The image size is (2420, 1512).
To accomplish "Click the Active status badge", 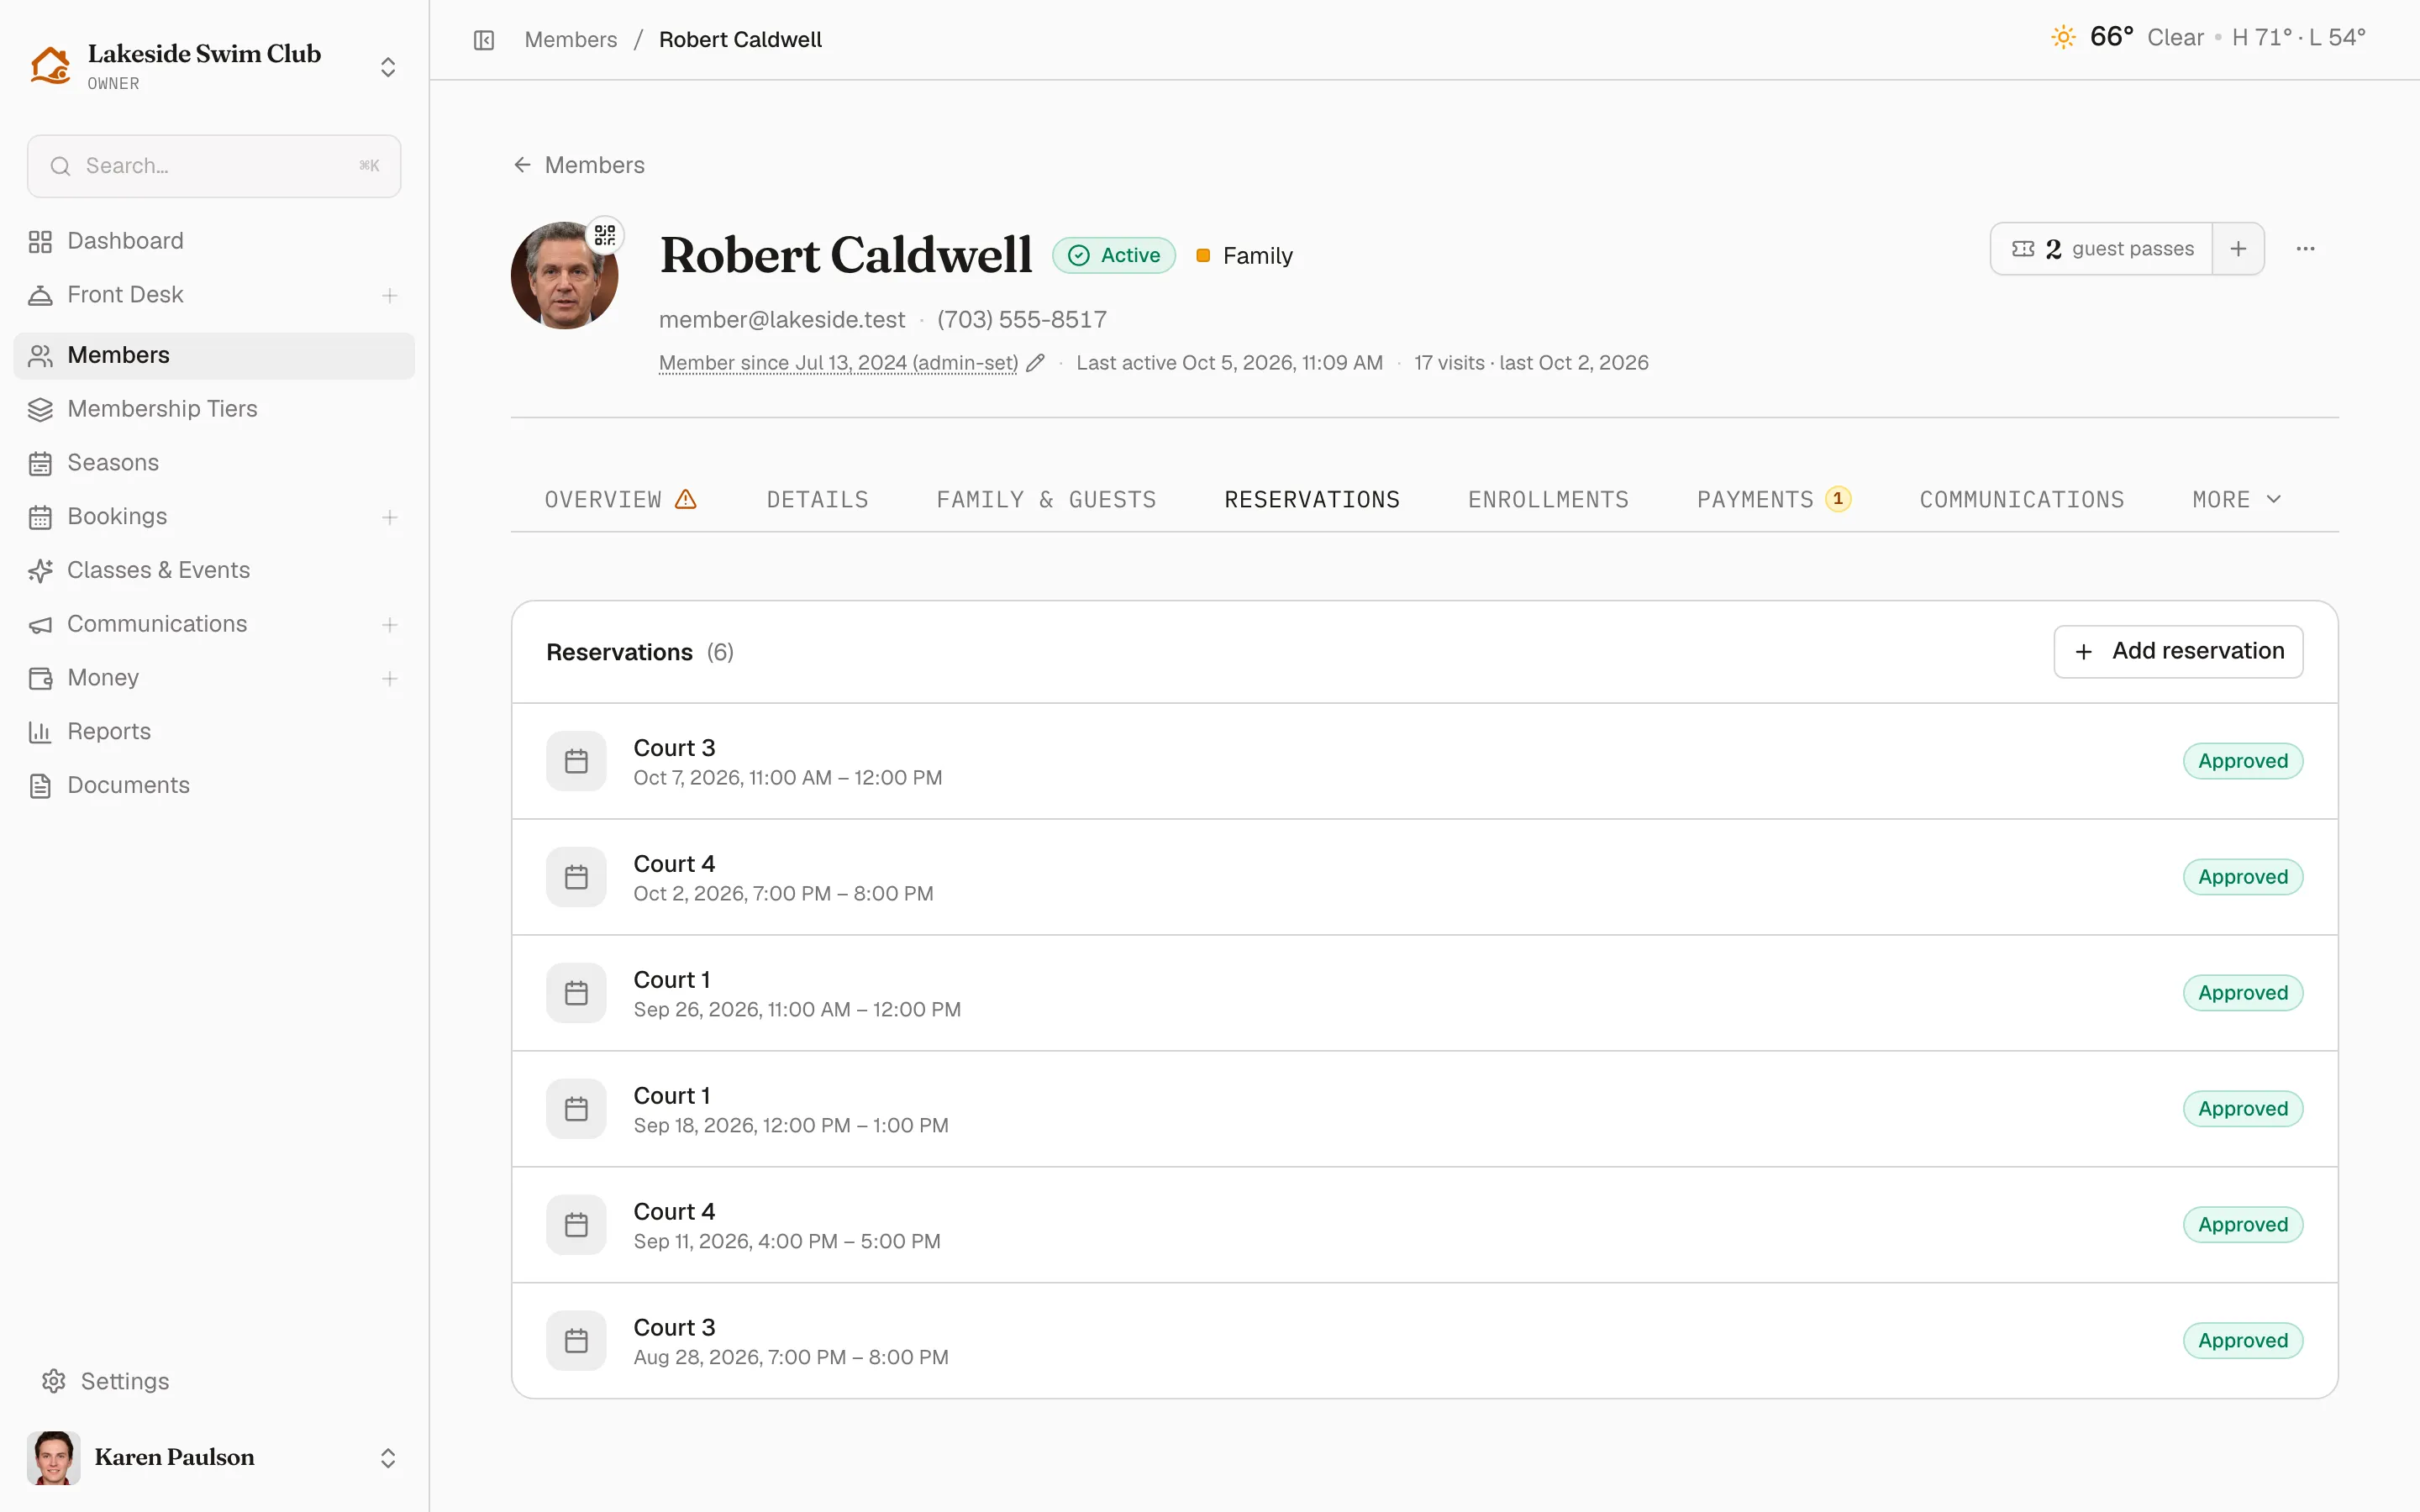I will (1113, 256).
